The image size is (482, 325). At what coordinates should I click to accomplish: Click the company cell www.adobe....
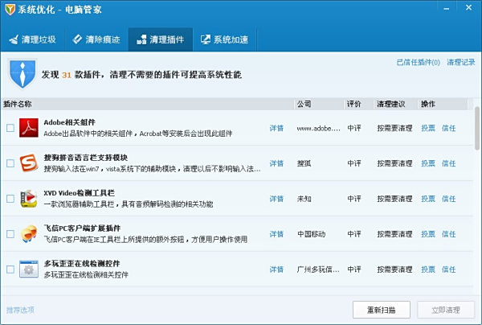[x=318, y=129]
